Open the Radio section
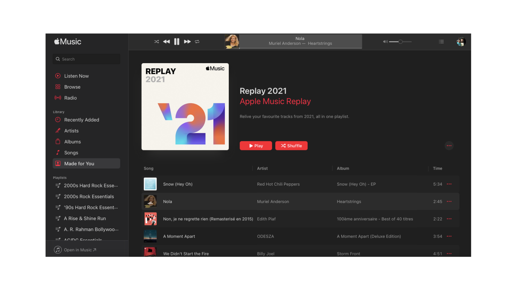This screenshot has height=290, width=517. [x=86, y=98]
